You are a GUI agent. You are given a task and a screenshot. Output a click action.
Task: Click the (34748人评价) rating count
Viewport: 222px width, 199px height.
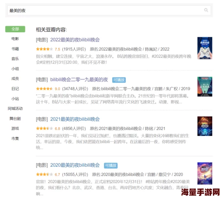pyautogui.click(x=75, y=89)
